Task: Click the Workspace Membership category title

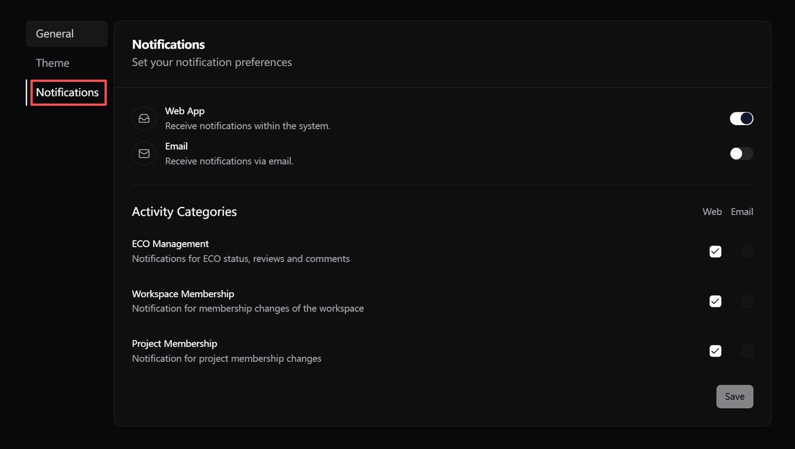Action: click(183, 293)
